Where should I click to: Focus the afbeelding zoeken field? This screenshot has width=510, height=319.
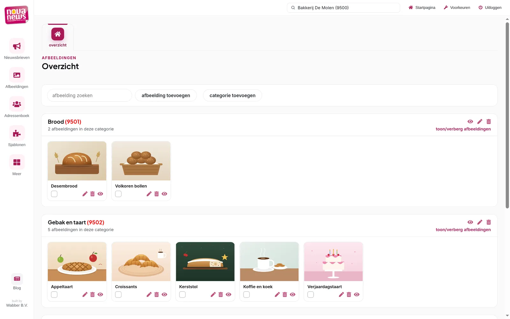(x=90, y=95)
